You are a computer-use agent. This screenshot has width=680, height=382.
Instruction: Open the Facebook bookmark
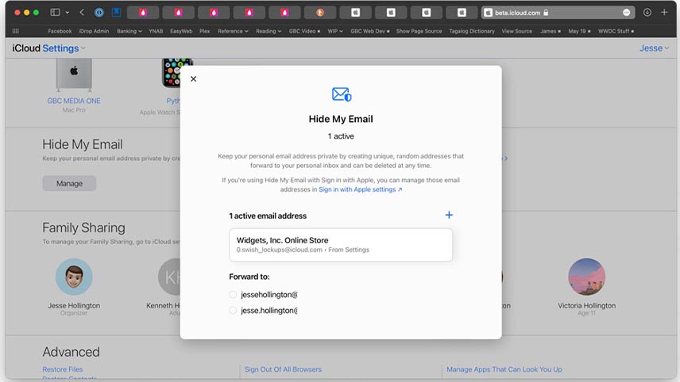[60, 31]
